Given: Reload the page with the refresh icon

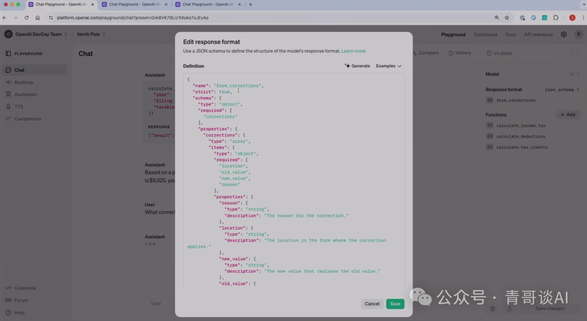Looking at the screenshot, I should 26,17.
